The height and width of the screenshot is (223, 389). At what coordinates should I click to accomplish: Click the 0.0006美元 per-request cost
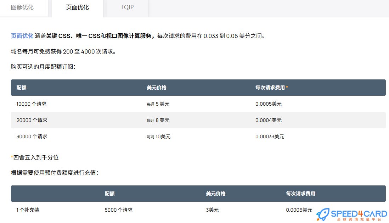point(299,210)
